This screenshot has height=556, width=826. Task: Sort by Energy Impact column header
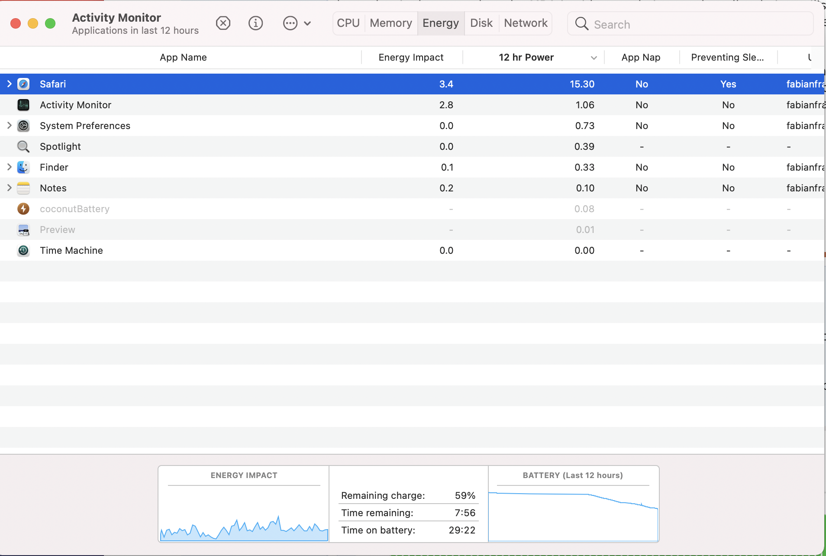pyautogui.click(x=411, y=57)
